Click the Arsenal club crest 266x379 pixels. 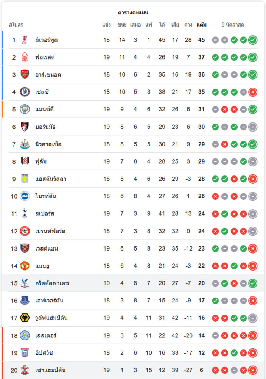(25, 74)
